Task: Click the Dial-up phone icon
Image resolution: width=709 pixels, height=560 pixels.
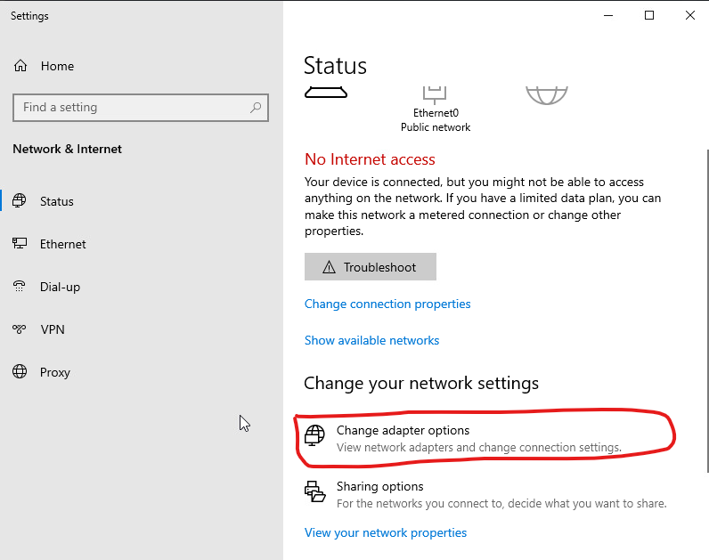Action: [x=20, y=286]
